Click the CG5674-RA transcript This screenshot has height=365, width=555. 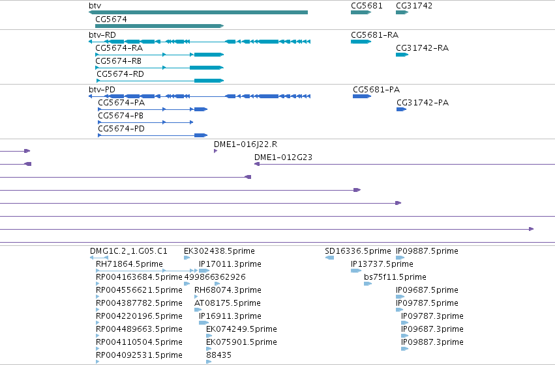160,55
